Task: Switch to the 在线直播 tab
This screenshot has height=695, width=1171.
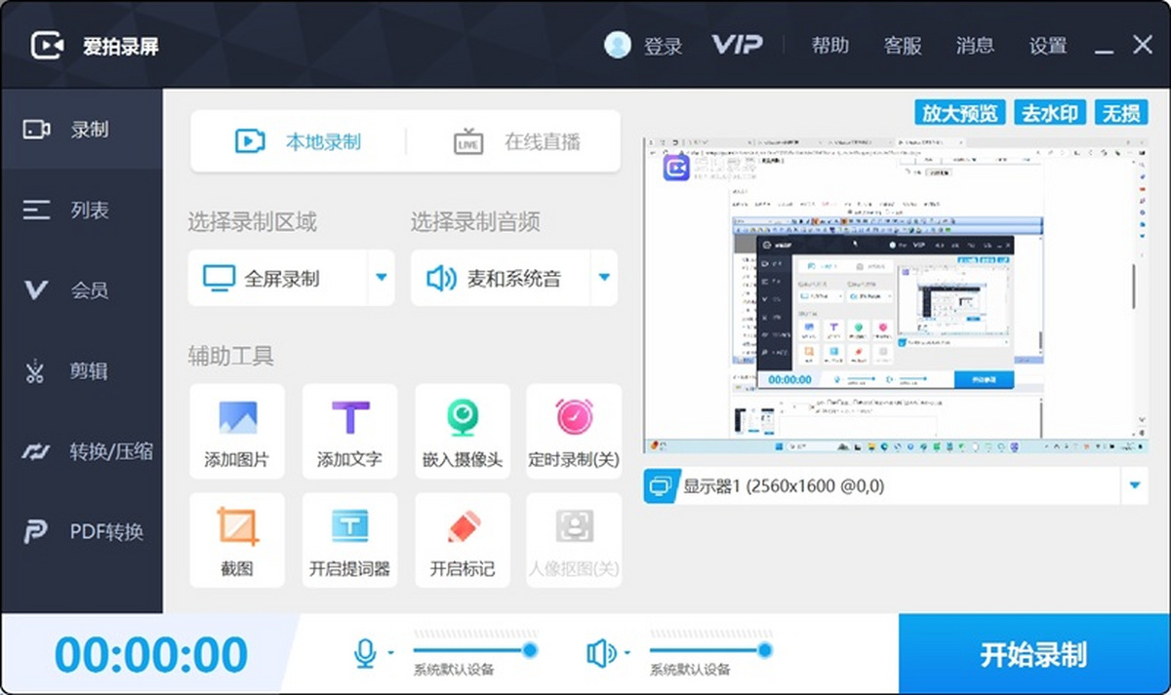Action: point(517,141)
